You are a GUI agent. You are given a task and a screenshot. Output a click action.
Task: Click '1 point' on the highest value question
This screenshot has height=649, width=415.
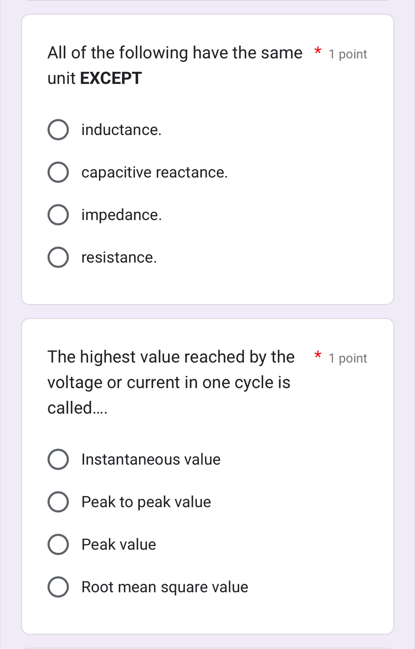[x=348, y=358]
